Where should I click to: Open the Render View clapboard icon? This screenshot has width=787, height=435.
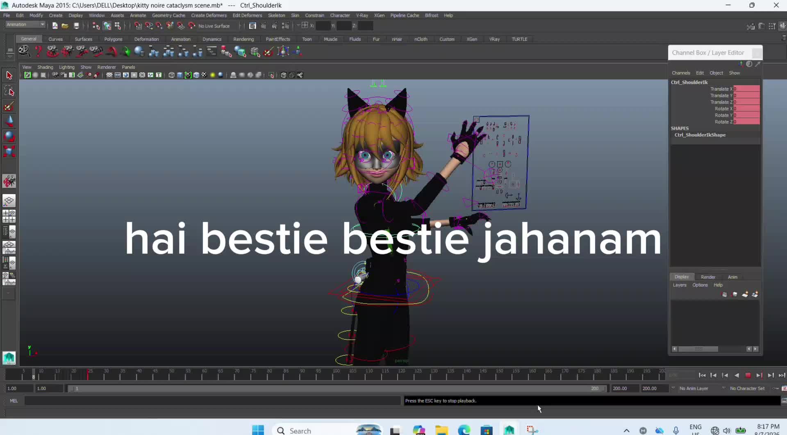point(252,26)
